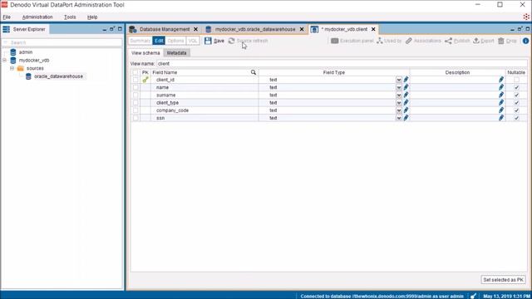Switch to Summary view mode
532x299 pixels.
click(x=140, y=41)
